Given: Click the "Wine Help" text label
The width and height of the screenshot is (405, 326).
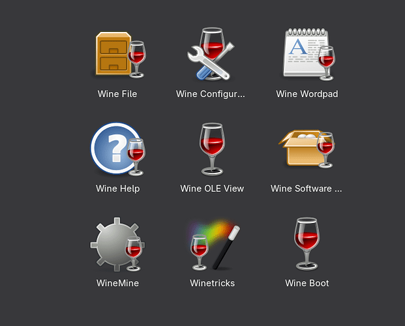Looking at the screenshot, I should (117, 188).
